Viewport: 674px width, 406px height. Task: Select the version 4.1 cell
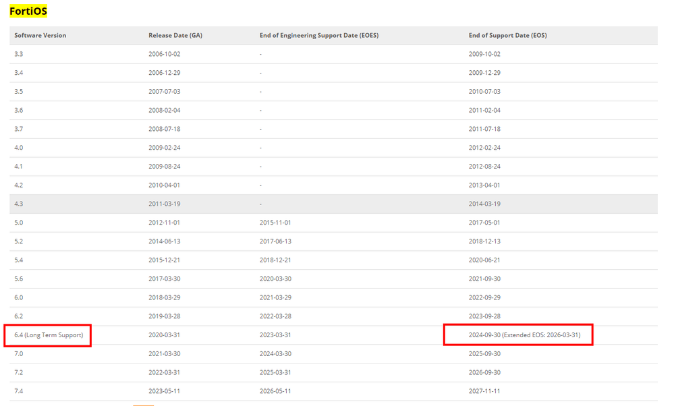(18, 167)
